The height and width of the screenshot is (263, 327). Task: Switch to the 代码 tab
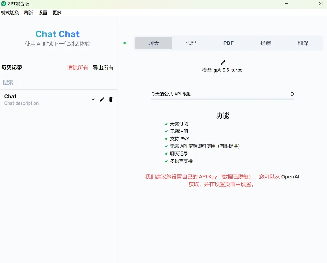[x=191, y=43]
